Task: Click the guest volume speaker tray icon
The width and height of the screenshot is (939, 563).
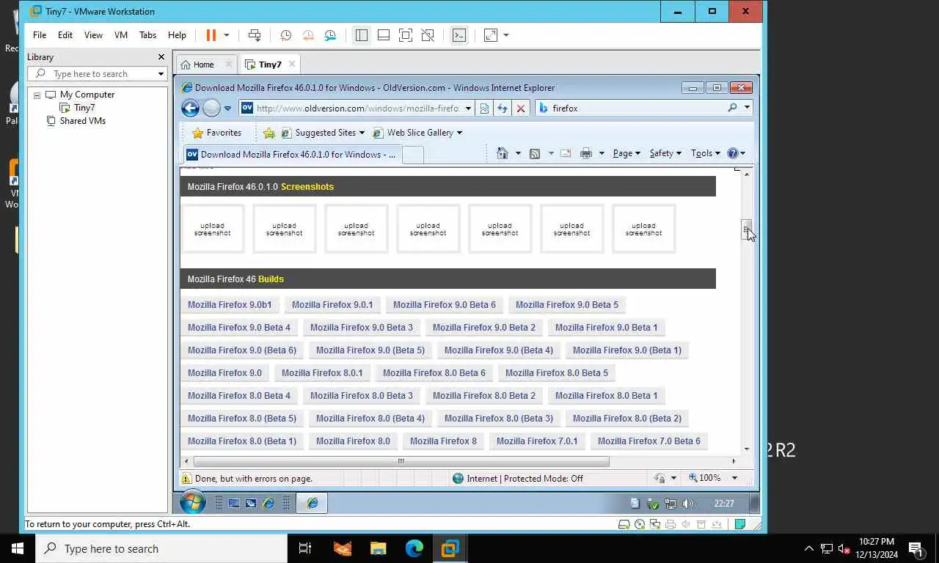Action: coord(688,504)
